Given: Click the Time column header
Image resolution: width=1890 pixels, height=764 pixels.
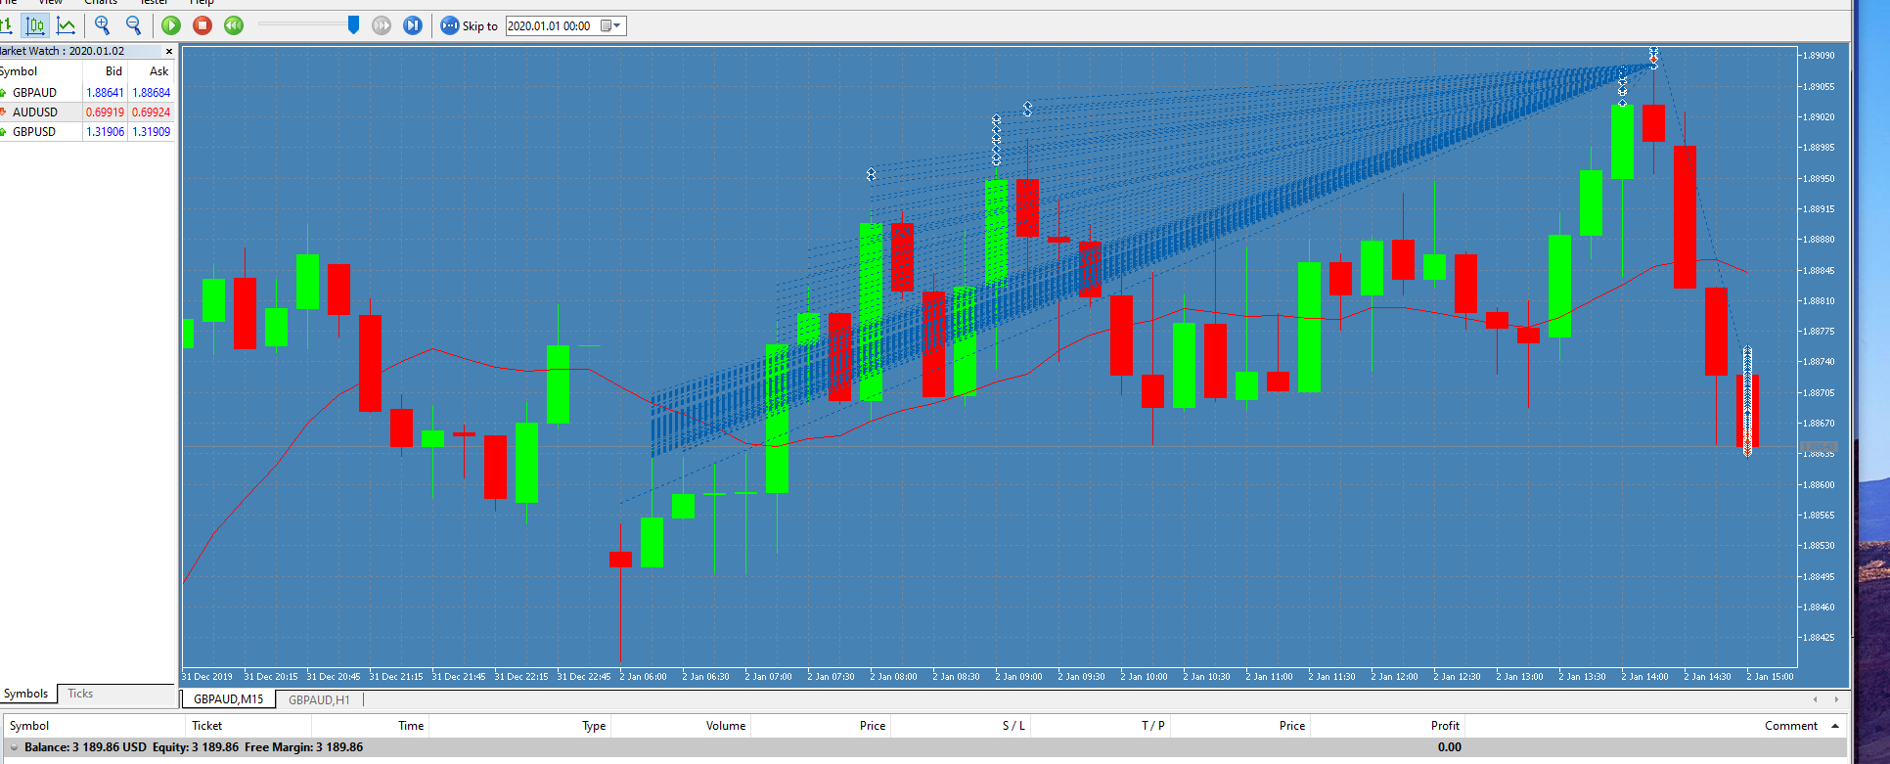Looking at the screenshot, I should click(370, 726).
